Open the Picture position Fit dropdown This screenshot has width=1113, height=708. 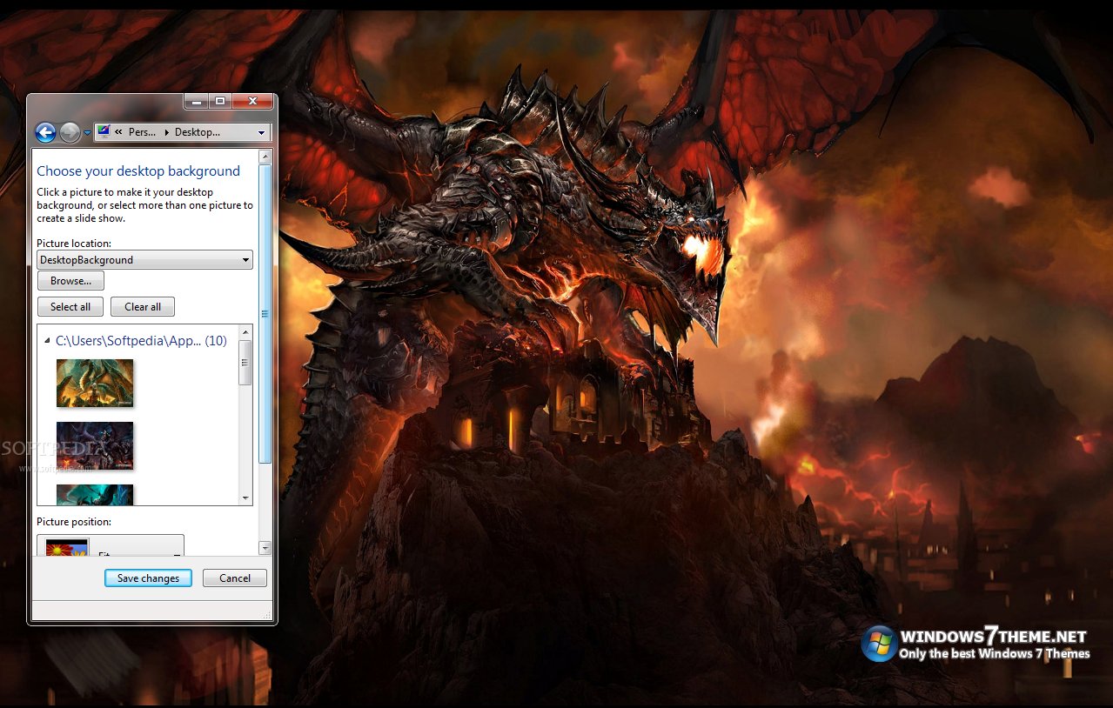coord(111,546)
